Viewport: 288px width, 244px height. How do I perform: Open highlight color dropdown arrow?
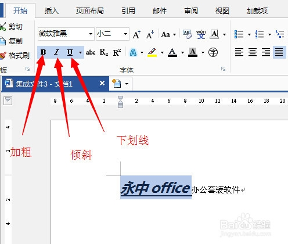(162, 52)
